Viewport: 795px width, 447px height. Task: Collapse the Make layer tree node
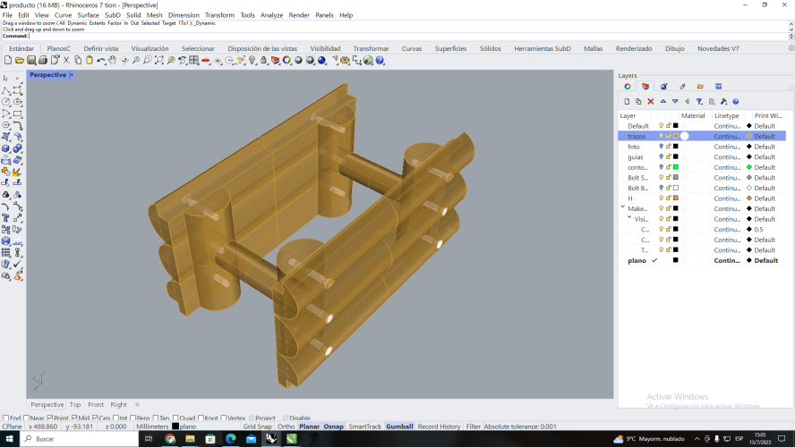pyautogui.click(x=622, y=208)
